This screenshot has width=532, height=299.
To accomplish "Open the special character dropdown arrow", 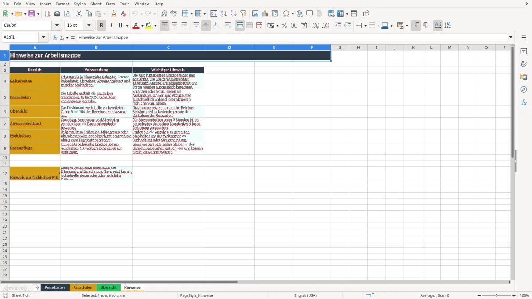I will coord(293,14).
